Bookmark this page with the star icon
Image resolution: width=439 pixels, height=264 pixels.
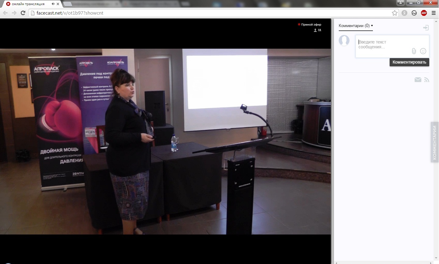[x=395, y=13]
